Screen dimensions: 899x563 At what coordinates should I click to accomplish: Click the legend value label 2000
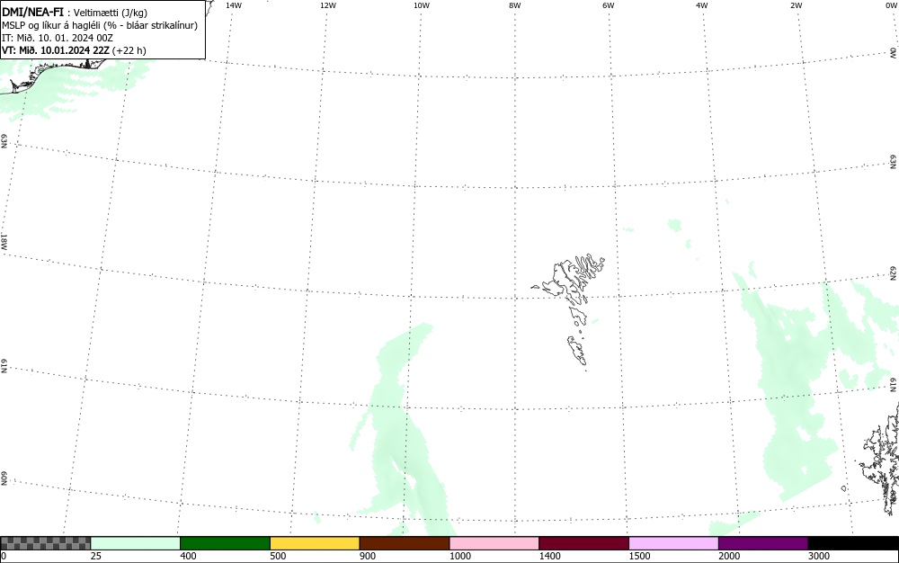(x=729, y=556)
